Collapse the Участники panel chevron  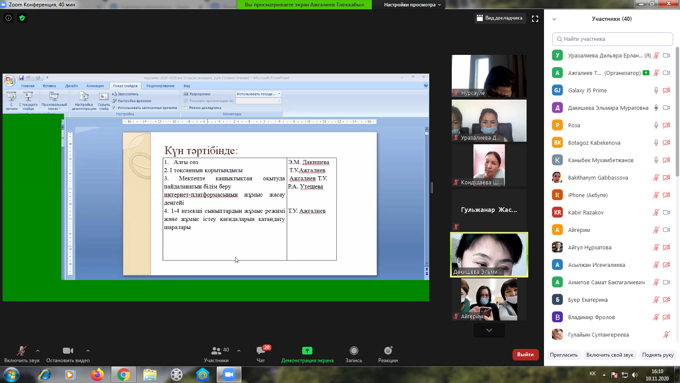tap(554, 19)
